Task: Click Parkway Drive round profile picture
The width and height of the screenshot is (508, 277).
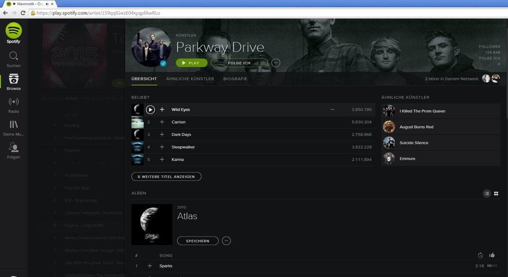Action: 152,47
